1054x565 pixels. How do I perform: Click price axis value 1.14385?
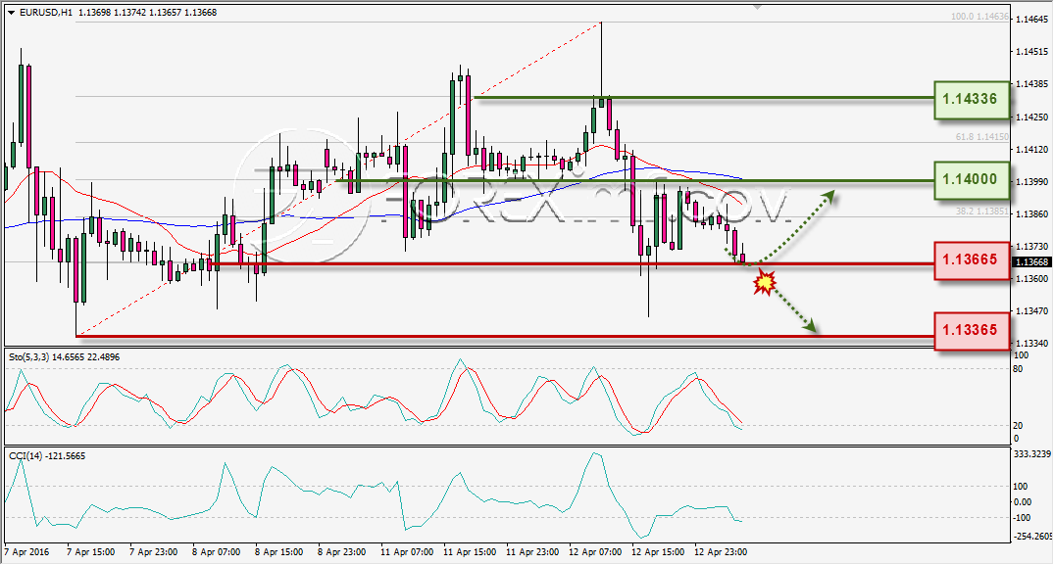pyautogui.click(x=1031, y=84)
